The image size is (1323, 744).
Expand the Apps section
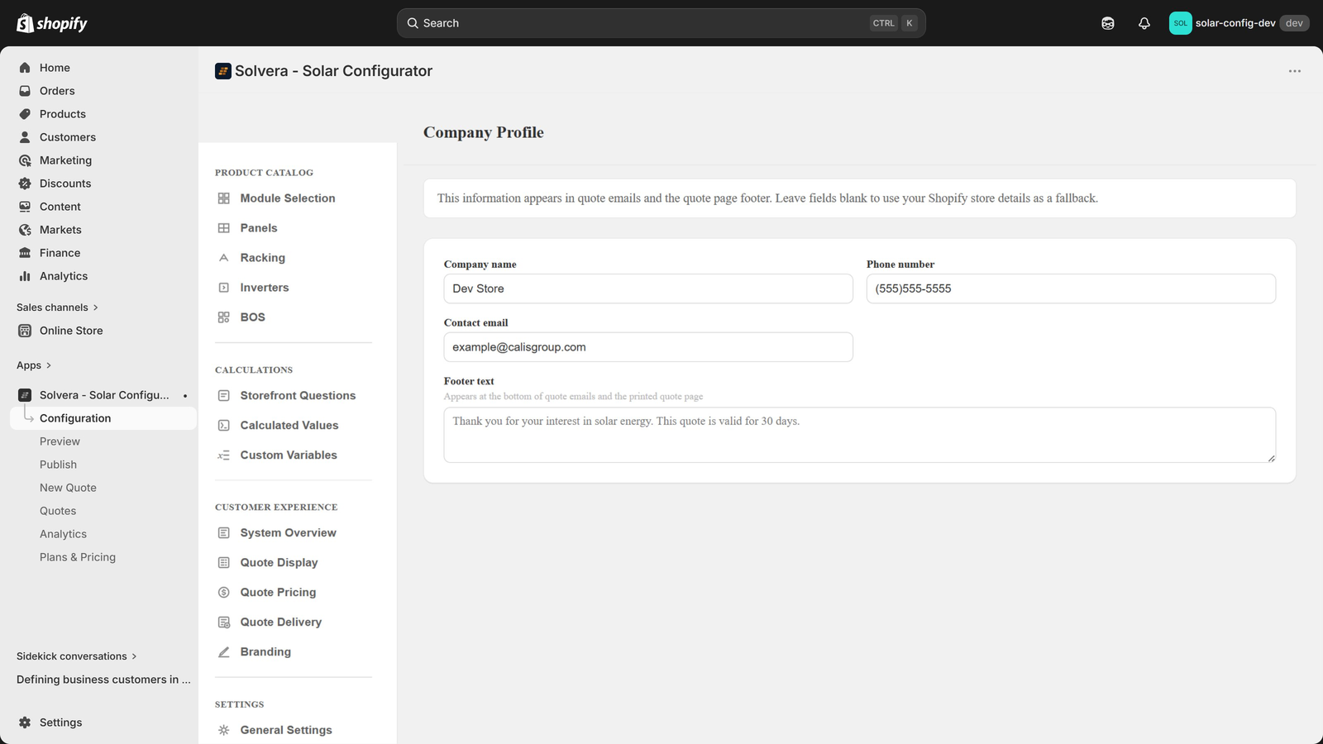pos(34,365)
